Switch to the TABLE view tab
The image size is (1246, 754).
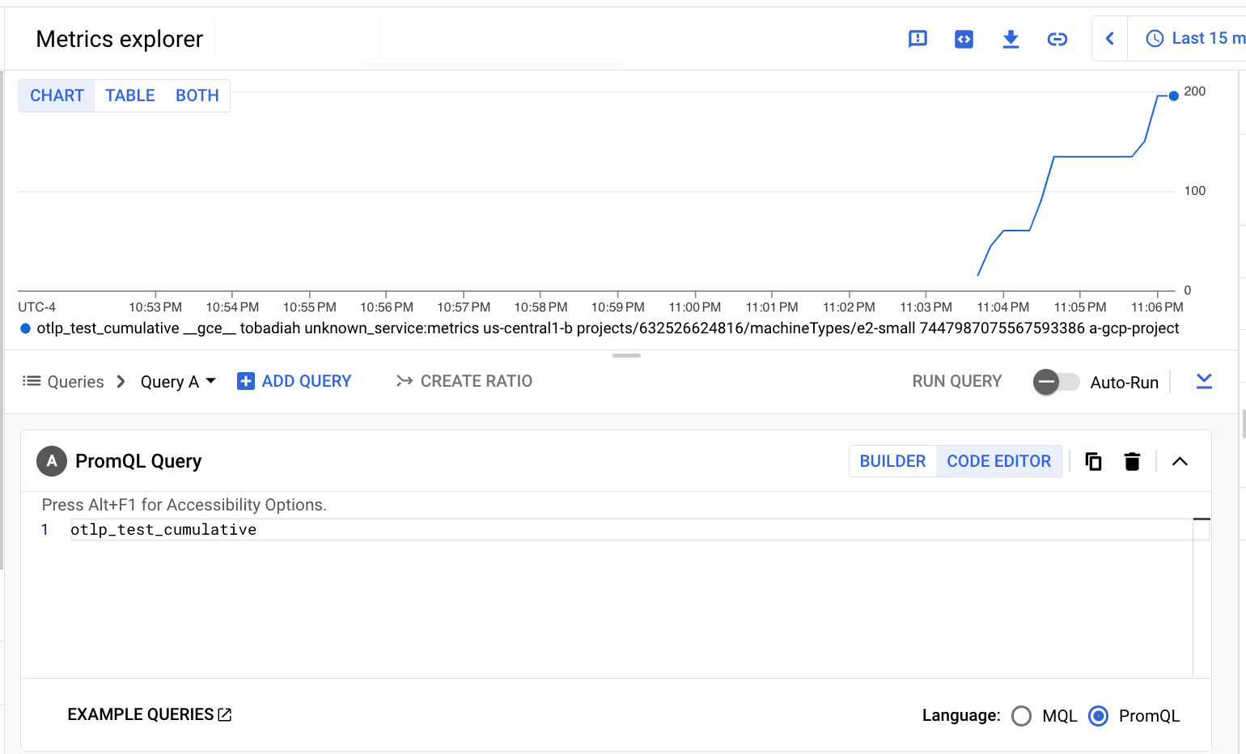[129, 95]
